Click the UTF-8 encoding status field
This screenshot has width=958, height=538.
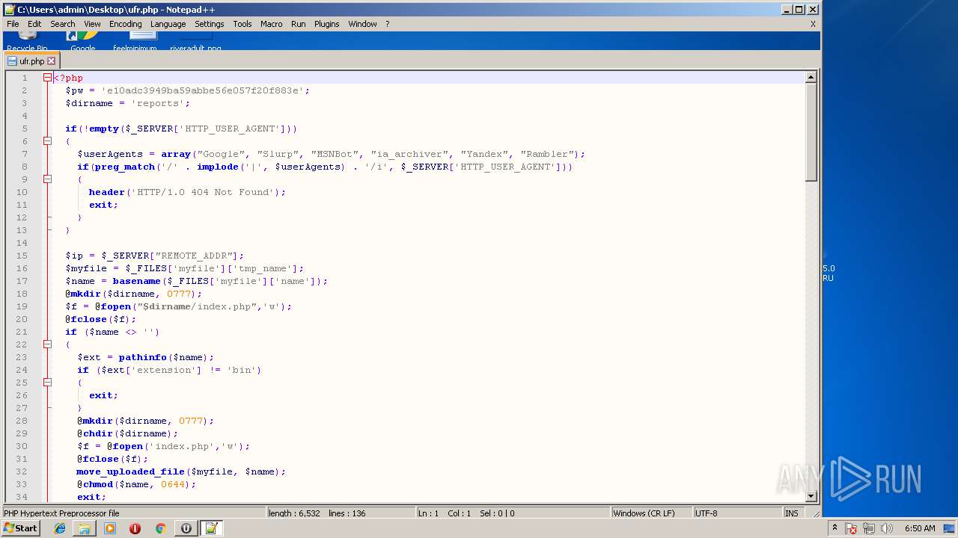click(737, 513)
